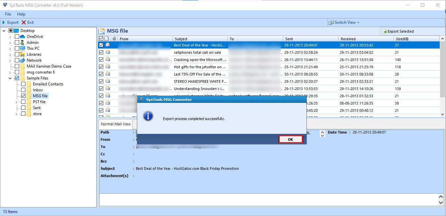
Task: Click the Network icon in tree
Action: tap(22, 60)
